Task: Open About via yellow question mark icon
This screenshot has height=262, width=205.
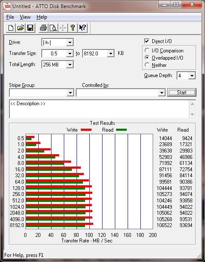Action: tap(73, 28)
